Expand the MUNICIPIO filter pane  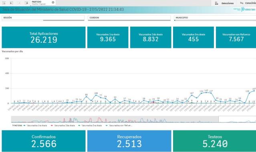coord(215,18)
